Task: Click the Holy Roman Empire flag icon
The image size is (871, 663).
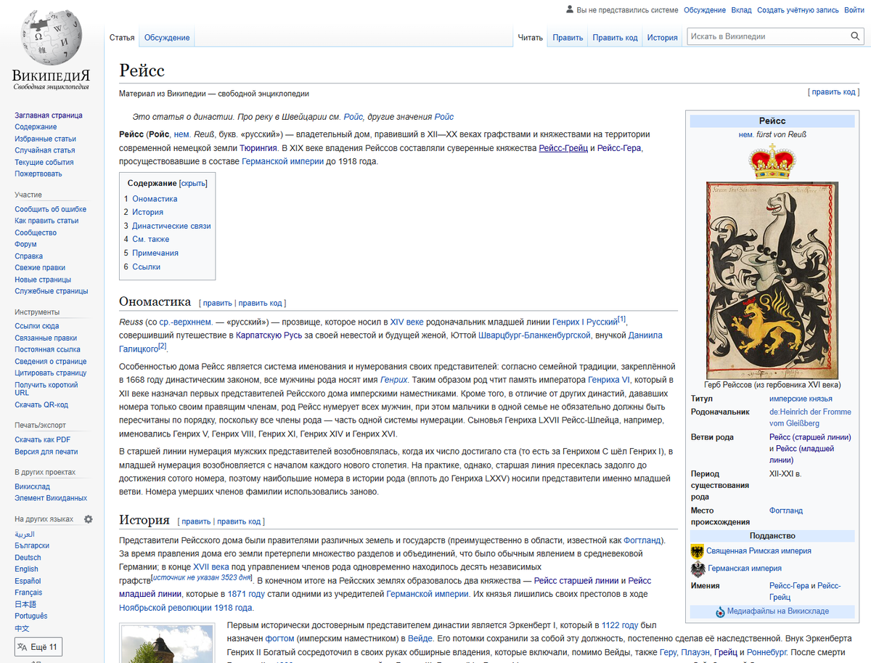Action: 698,551
